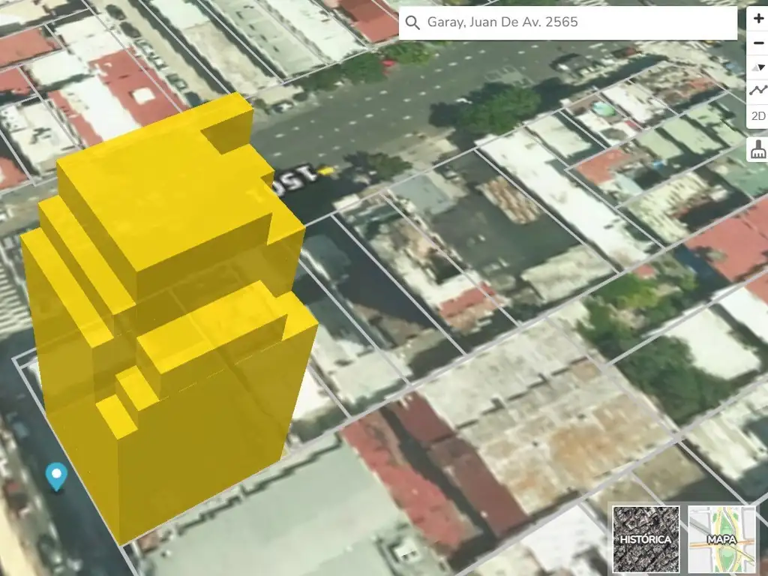Image resolution: width=768 pixels, height=576 pixels.
Task: Reset map orientation with compass arrow icon
Action: [x=757, y=67]
